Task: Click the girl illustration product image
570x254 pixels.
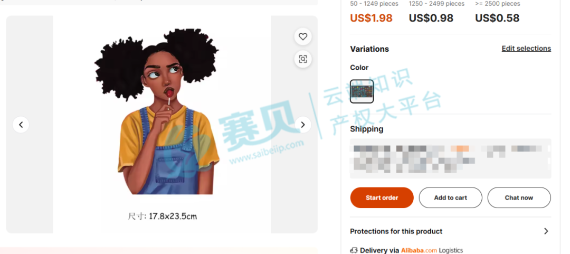Action: tap(158, 111)
